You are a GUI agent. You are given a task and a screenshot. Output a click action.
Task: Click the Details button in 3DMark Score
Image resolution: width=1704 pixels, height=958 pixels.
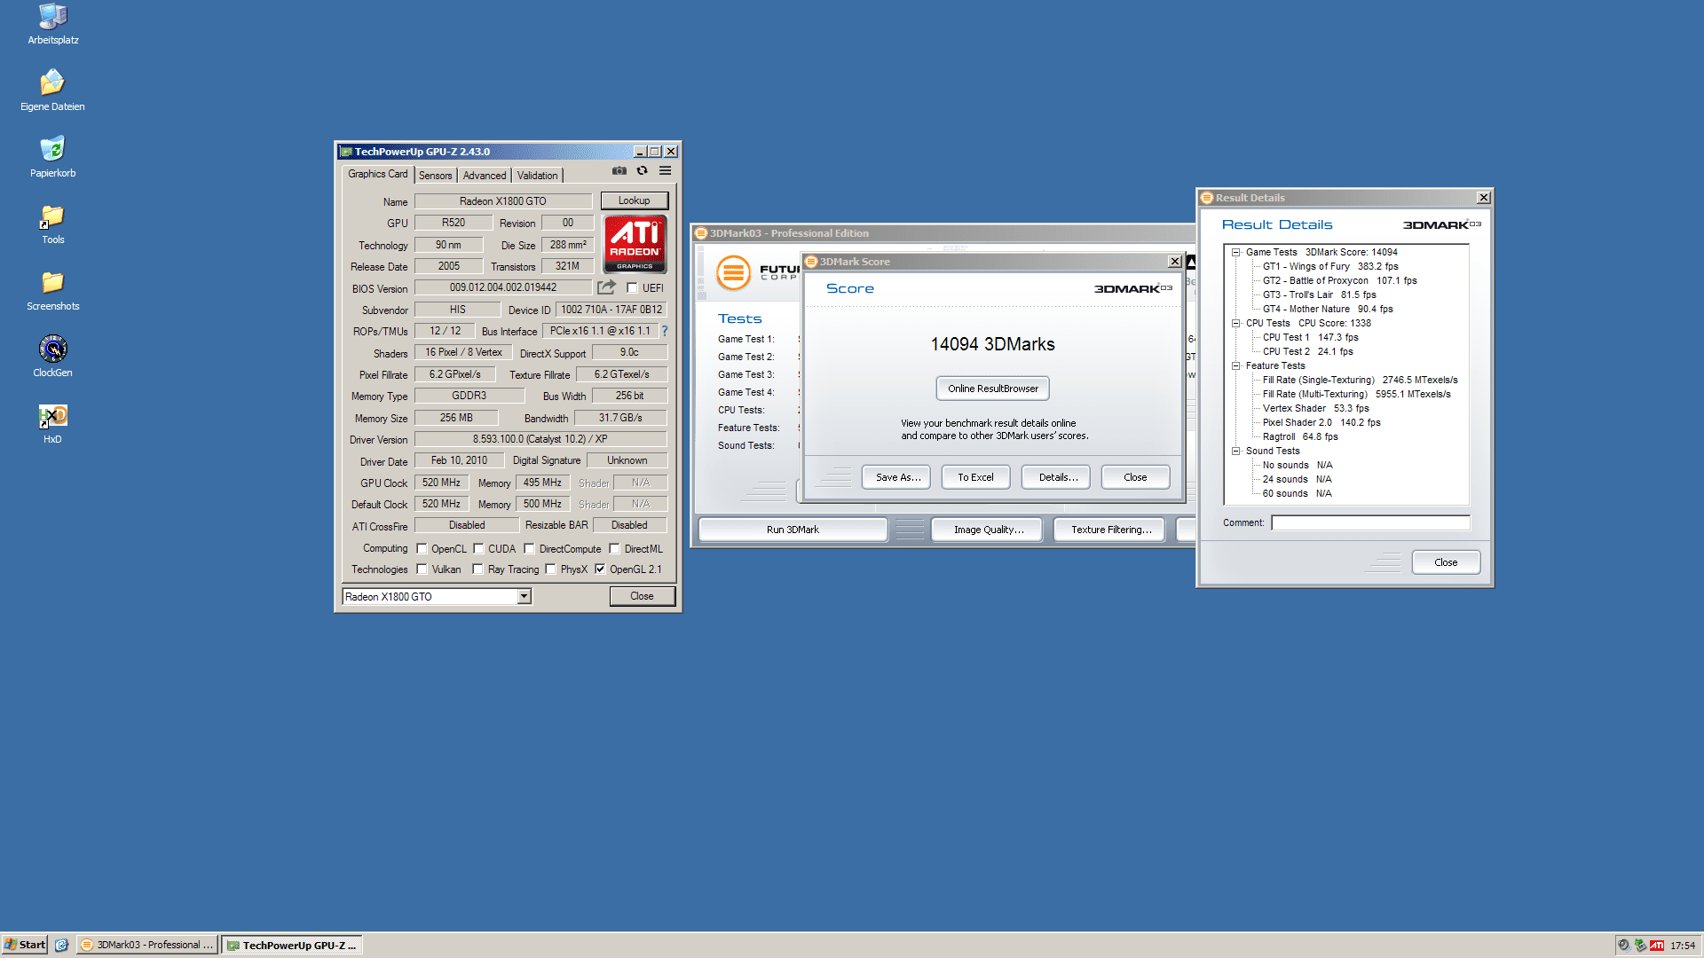1054,476
